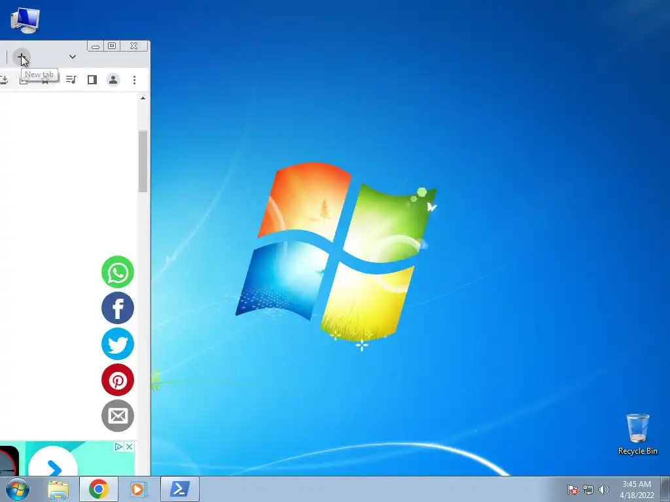
Task: Open a new tab in Chrome
Action: [x=22, y=58]
